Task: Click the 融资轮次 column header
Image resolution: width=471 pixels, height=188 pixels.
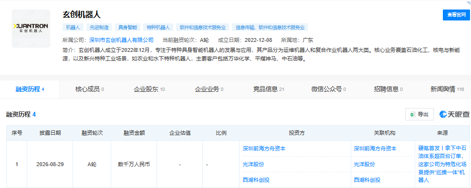Action: [x=92, y=133]
